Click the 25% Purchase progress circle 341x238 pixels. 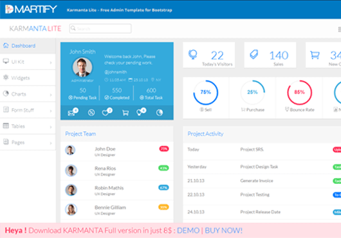pyautogui.click(x=252, y=93)
